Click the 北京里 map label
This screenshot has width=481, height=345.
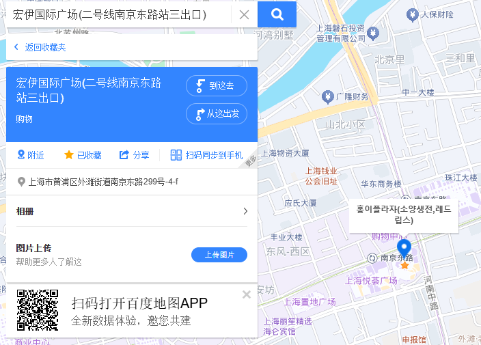point(389,59)
